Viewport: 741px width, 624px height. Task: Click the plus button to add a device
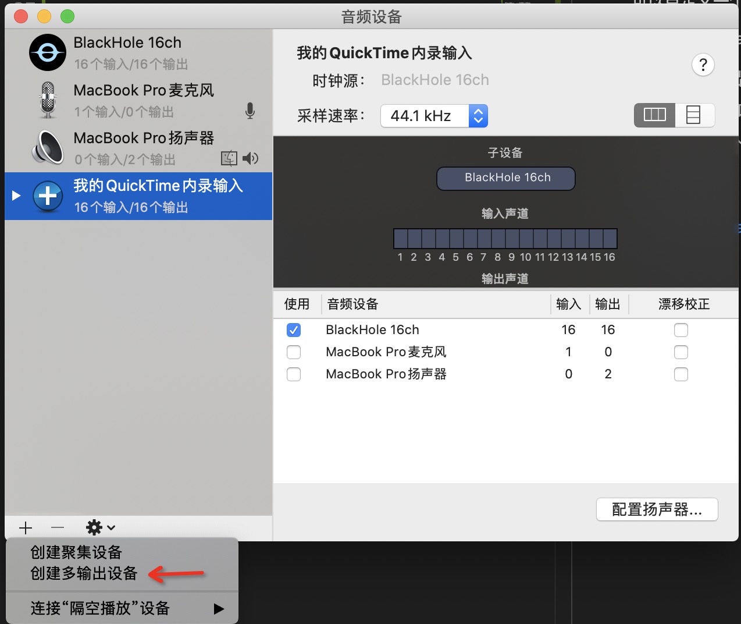pos(26,528)
